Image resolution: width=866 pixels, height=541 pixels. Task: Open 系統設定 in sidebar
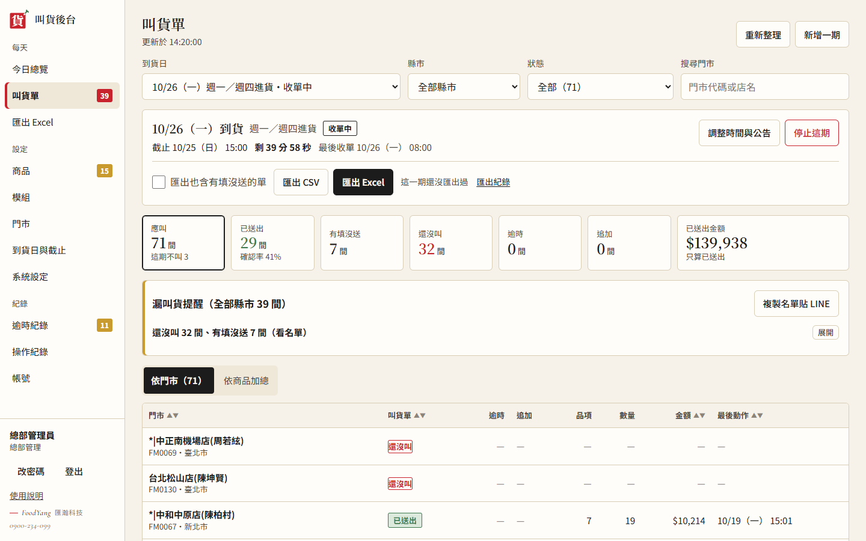click(x=62, y=277)
